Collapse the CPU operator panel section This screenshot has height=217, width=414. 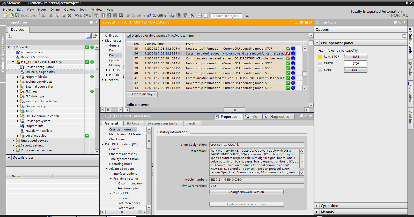(x=317, y=43)
